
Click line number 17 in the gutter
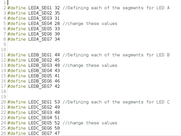pyautogui.click(x=3, y=86)
